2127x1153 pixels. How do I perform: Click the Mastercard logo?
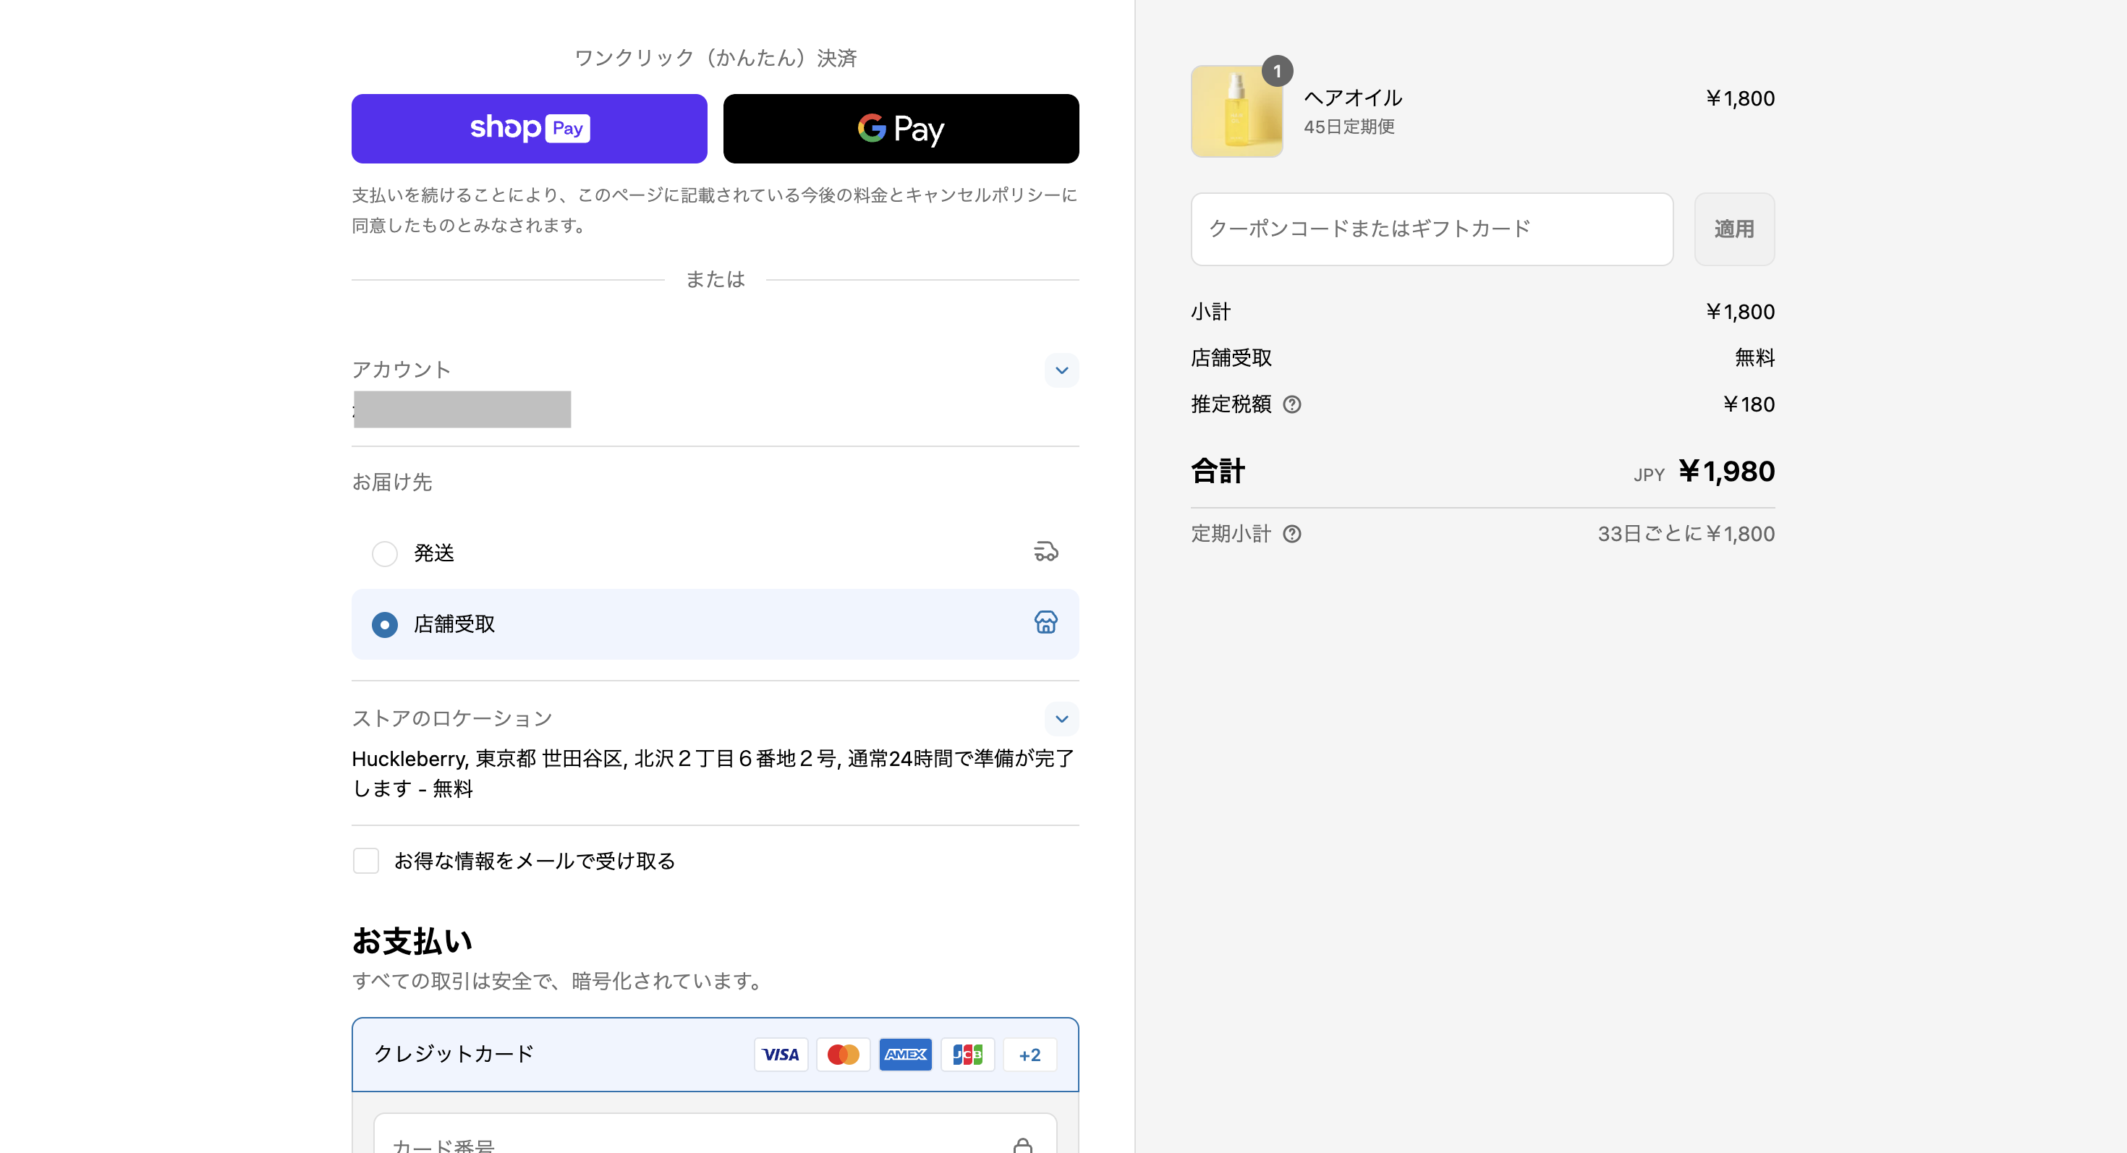click(x=843, y=1055)
